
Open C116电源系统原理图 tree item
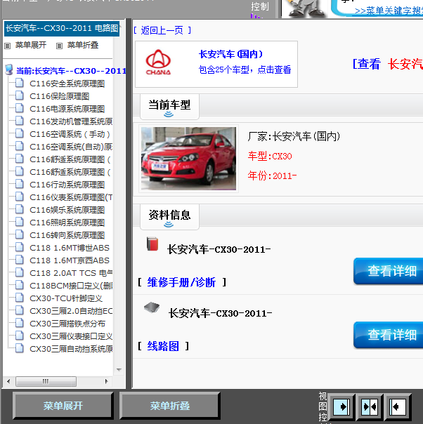(x=67, y=109)
